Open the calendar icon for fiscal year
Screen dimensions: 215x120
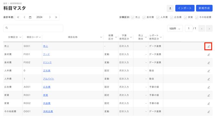point(30,17)
